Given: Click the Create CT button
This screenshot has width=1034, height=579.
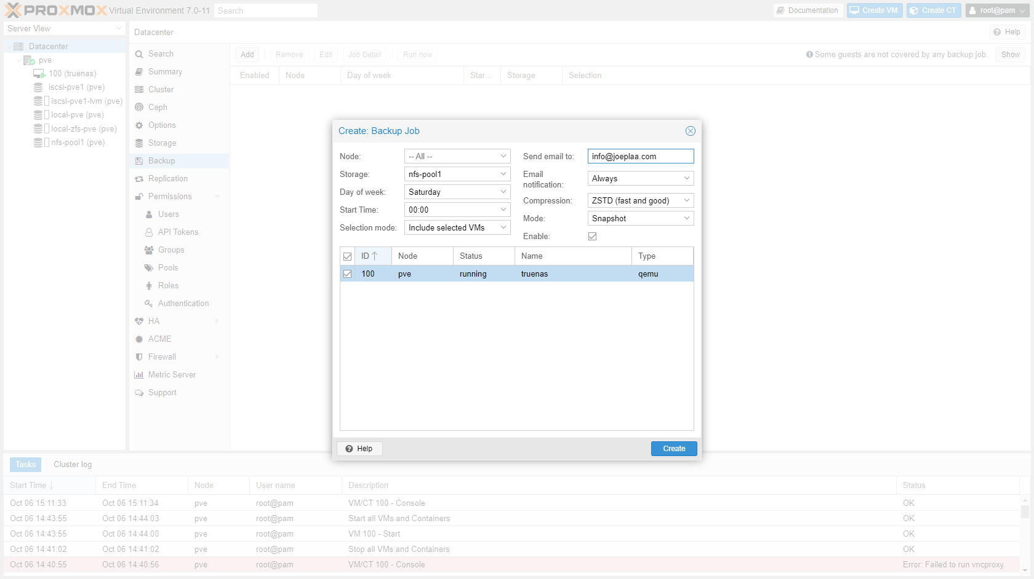Looking at the screenshot, I should click(x=934, y=10).
